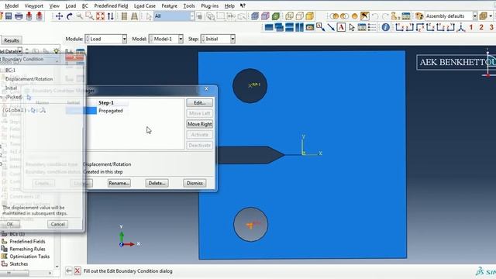
Task: Turn perspective off icon
Action: point(124,16)
